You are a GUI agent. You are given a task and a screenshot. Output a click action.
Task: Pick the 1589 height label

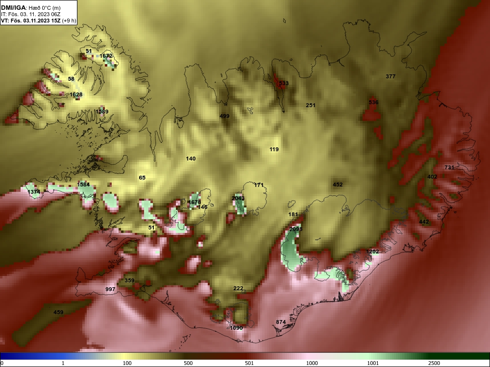[102, 112]
